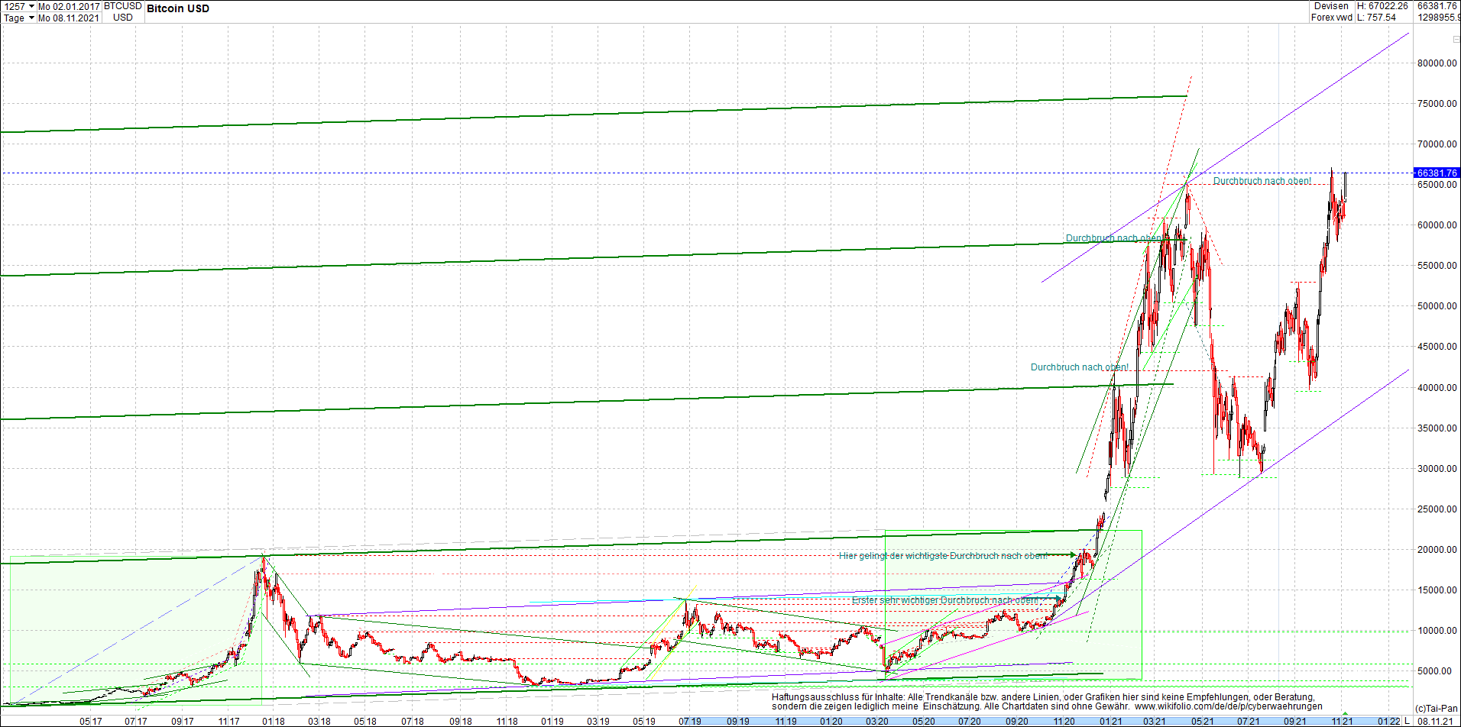Image resolution: width=1461 pixels, height=727 pixels.
Task: Click the Devisen category label
Action: (x=1332, y=6)
